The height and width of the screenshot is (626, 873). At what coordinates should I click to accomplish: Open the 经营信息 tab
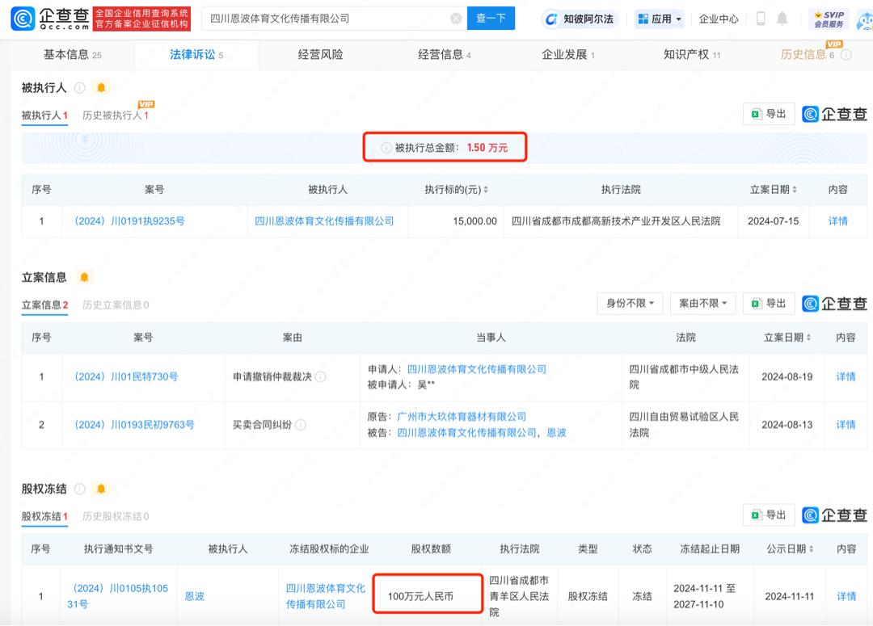pos(445,55)
